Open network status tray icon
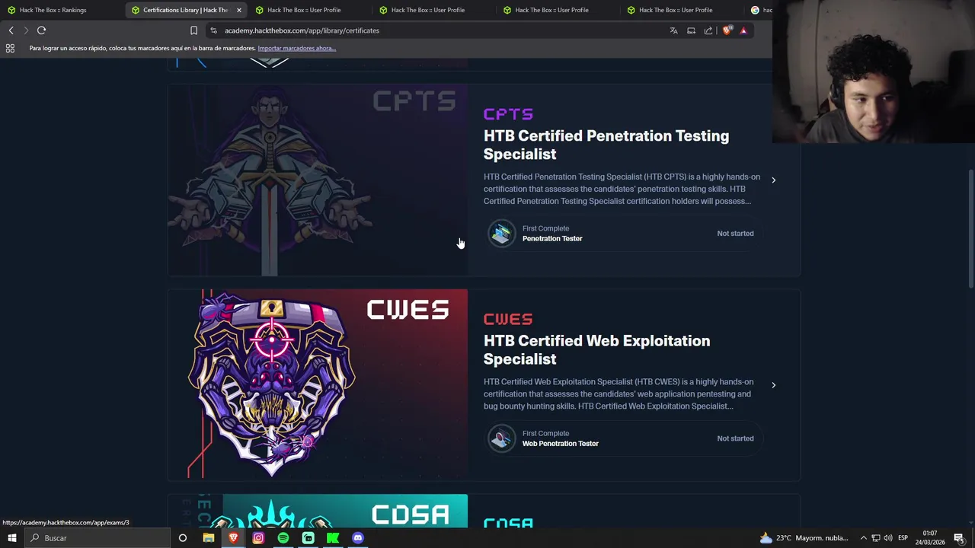This screenshot has height=548, width=975. pyautogui.click(x=876, y=538)
